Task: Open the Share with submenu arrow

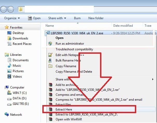Action: point(153,79)
